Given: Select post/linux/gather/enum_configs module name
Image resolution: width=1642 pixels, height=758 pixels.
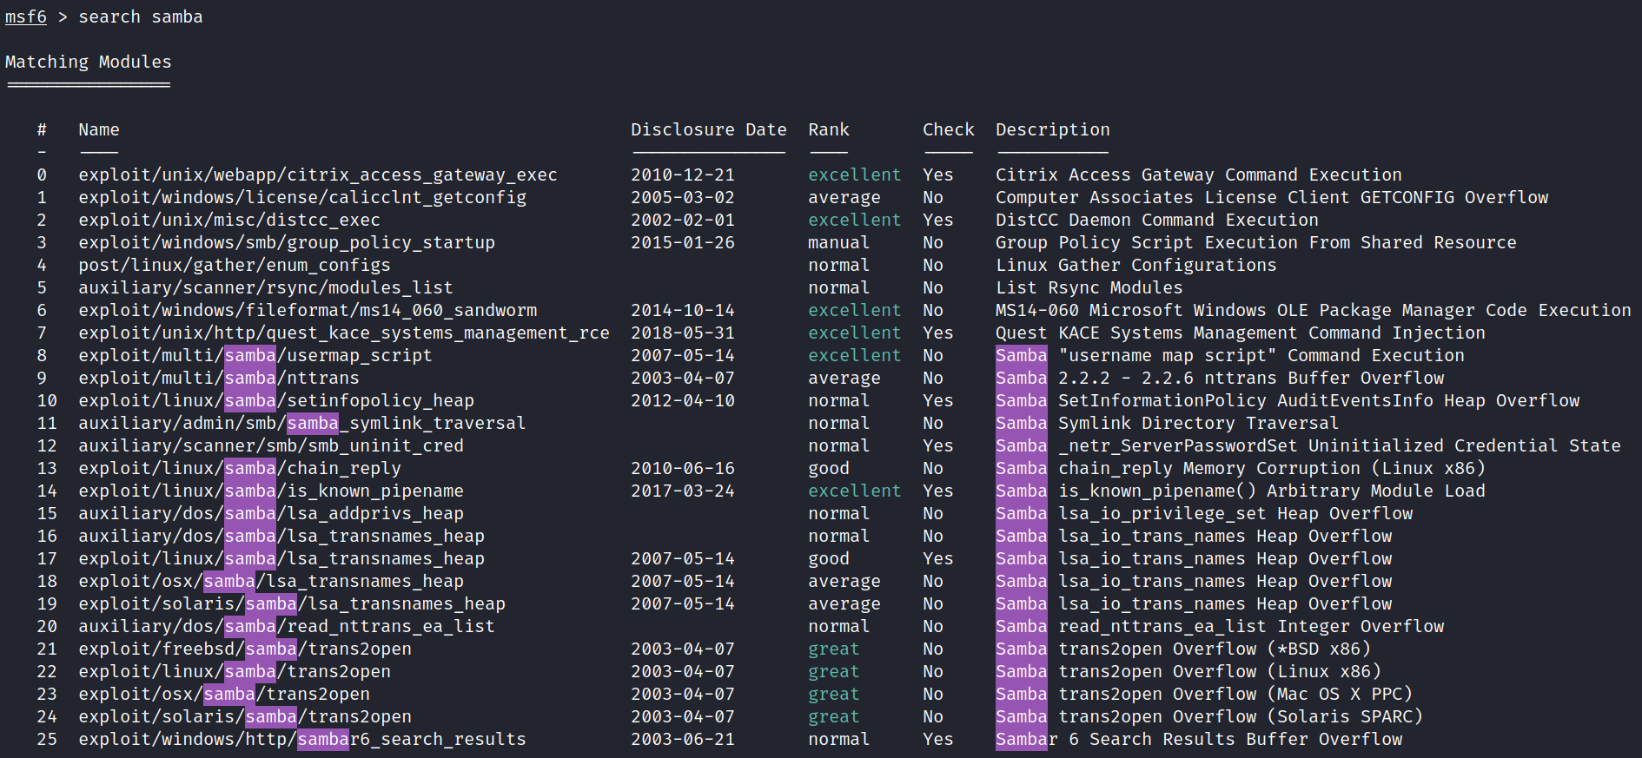Looking at the screenshot, I should 235,265.
